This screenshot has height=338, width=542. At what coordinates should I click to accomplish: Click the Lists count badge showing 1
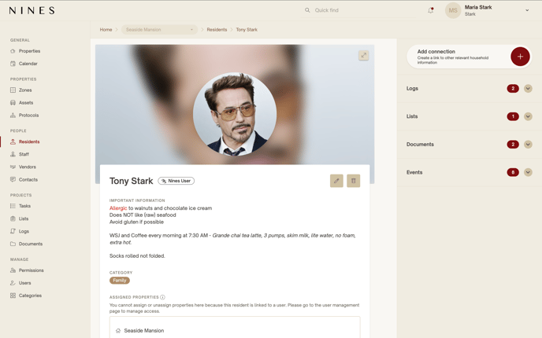coord(513,116)
